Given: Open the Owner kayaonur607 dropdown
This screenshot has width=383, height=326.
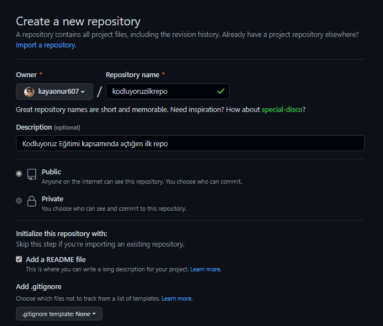Looking at the screenshot, I should pos(55,92).
